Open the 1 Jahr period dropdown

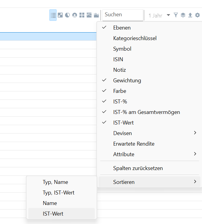click(159, 15)
